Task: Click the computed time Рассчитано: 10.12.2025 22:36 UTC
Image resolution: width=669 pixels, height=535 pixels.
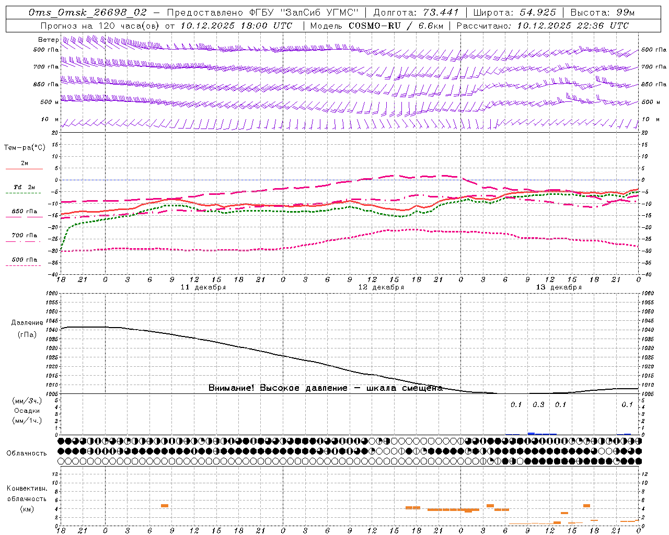Action: pyautogui.click(x=543, y=26)
